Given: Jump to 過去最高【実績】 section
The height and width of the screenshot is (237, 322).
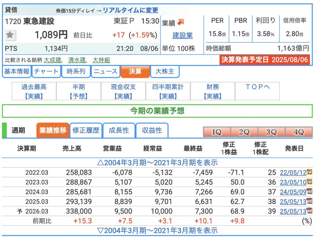Looking at the screenshot, I should 34,91.
